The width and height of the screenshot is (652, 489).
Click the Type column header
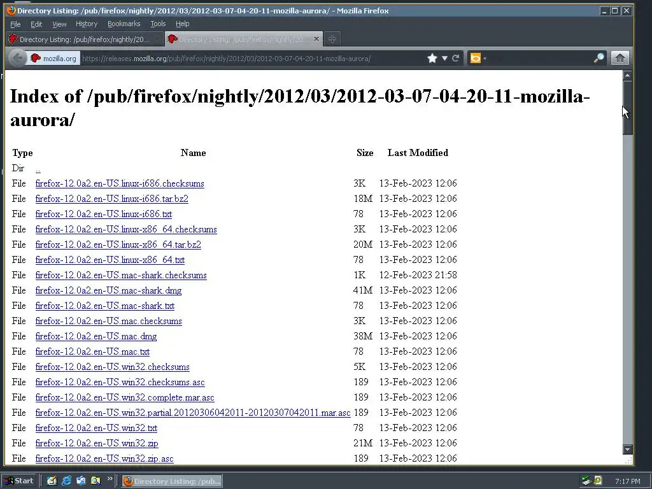click(22, 153)
